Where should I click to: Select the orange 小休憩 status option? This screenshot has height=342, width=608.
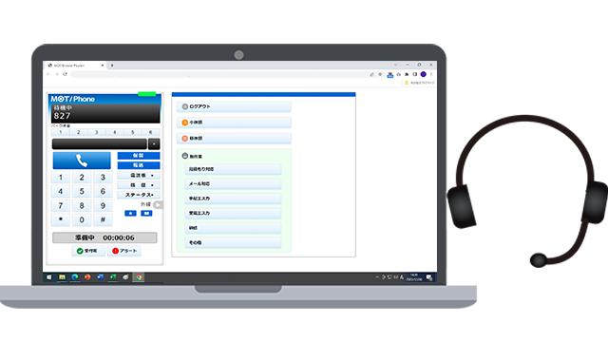[235, 123]
